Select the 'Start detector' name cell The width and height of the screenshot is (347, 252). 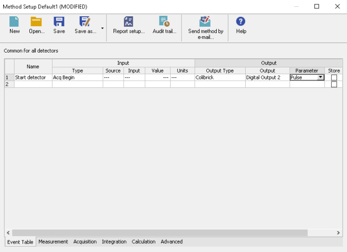tap(33, 77)
